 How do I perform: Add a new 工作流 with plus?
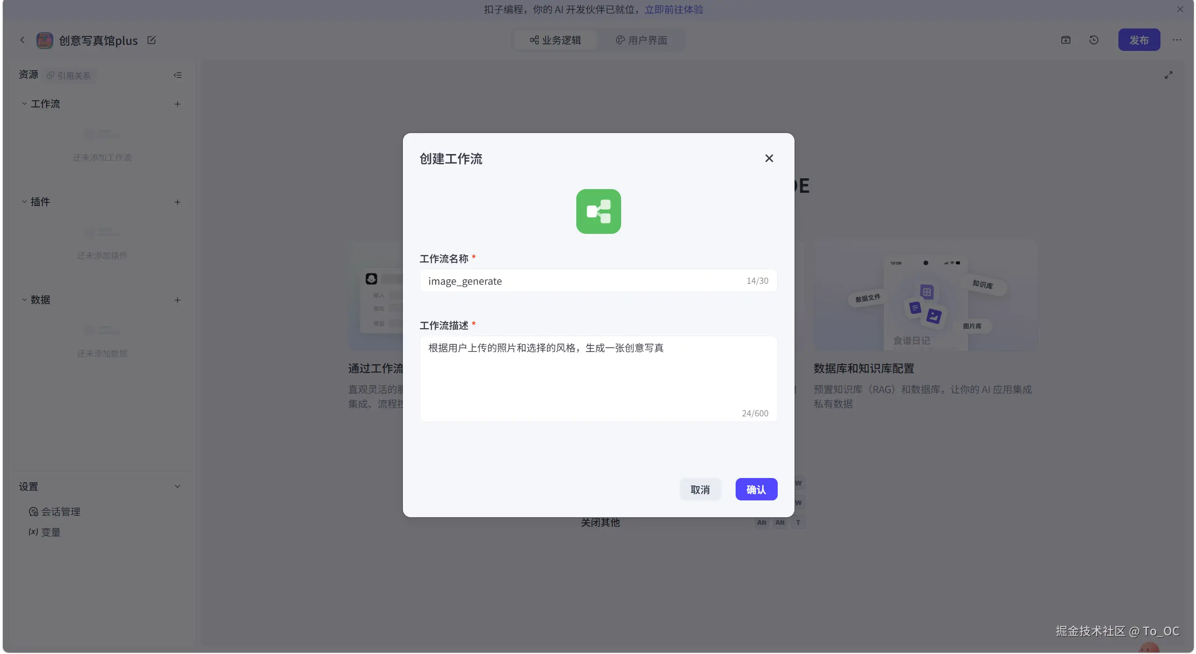point(177,104)
